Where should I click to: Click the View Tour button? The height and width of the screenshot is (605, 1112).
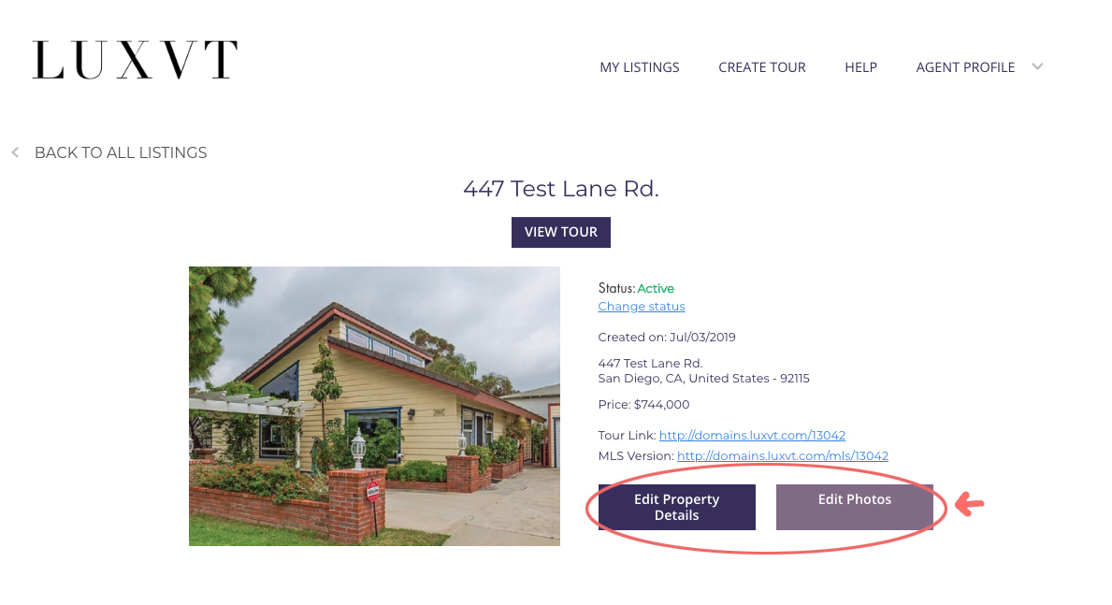[560, 232]
